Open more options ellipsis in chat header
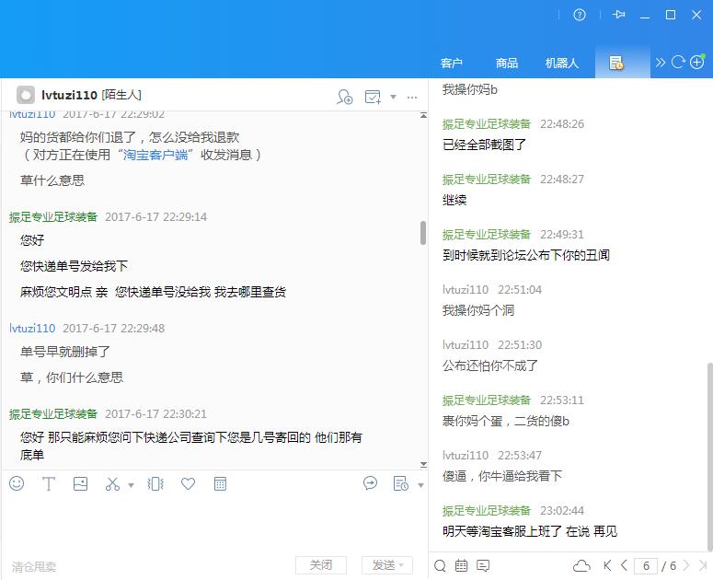The height and width of the screenshot is (580, 713). click(412, 98)
